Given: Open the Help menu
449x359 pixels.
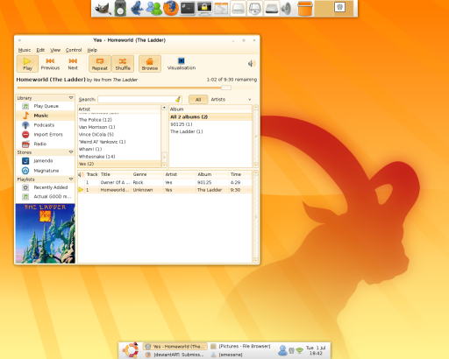Looking at the screenshot, I should 92,50.
